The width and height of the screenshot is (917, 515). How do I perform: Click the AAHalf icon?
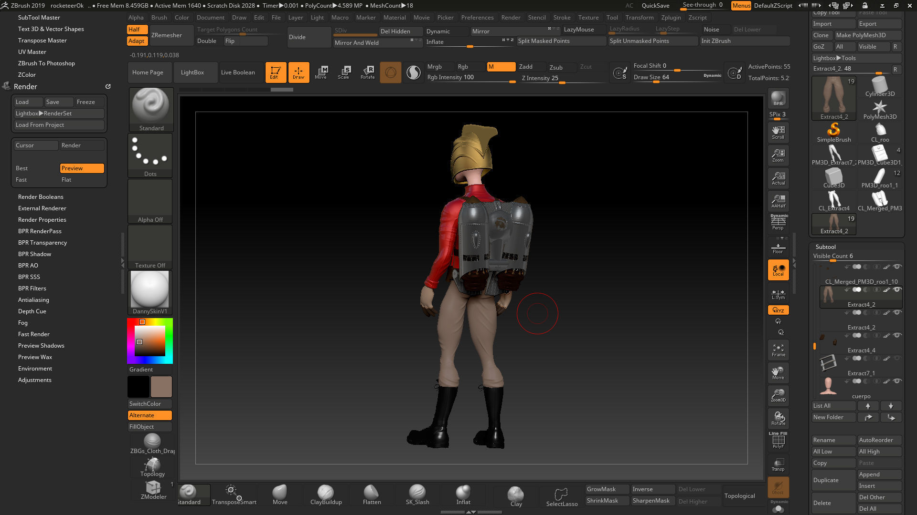(x=778, y=201)
